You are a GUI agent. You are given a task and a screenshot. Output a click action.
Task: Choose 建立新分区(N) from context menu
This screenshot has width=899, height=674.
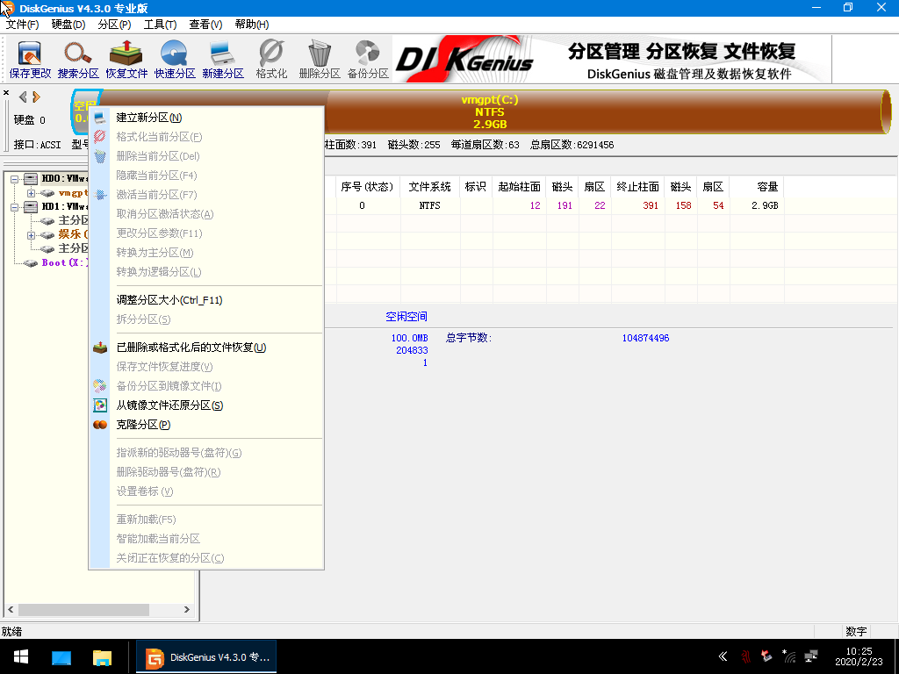[206, 118]
